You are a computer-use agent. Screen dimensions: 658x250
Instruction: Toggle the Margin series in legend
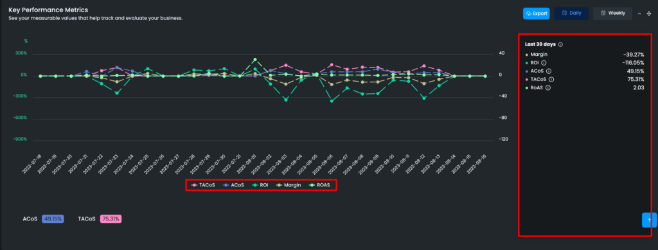[289, 185]
